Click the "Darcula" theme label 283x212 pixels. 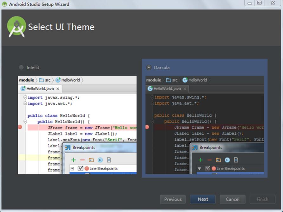[162, 67]
